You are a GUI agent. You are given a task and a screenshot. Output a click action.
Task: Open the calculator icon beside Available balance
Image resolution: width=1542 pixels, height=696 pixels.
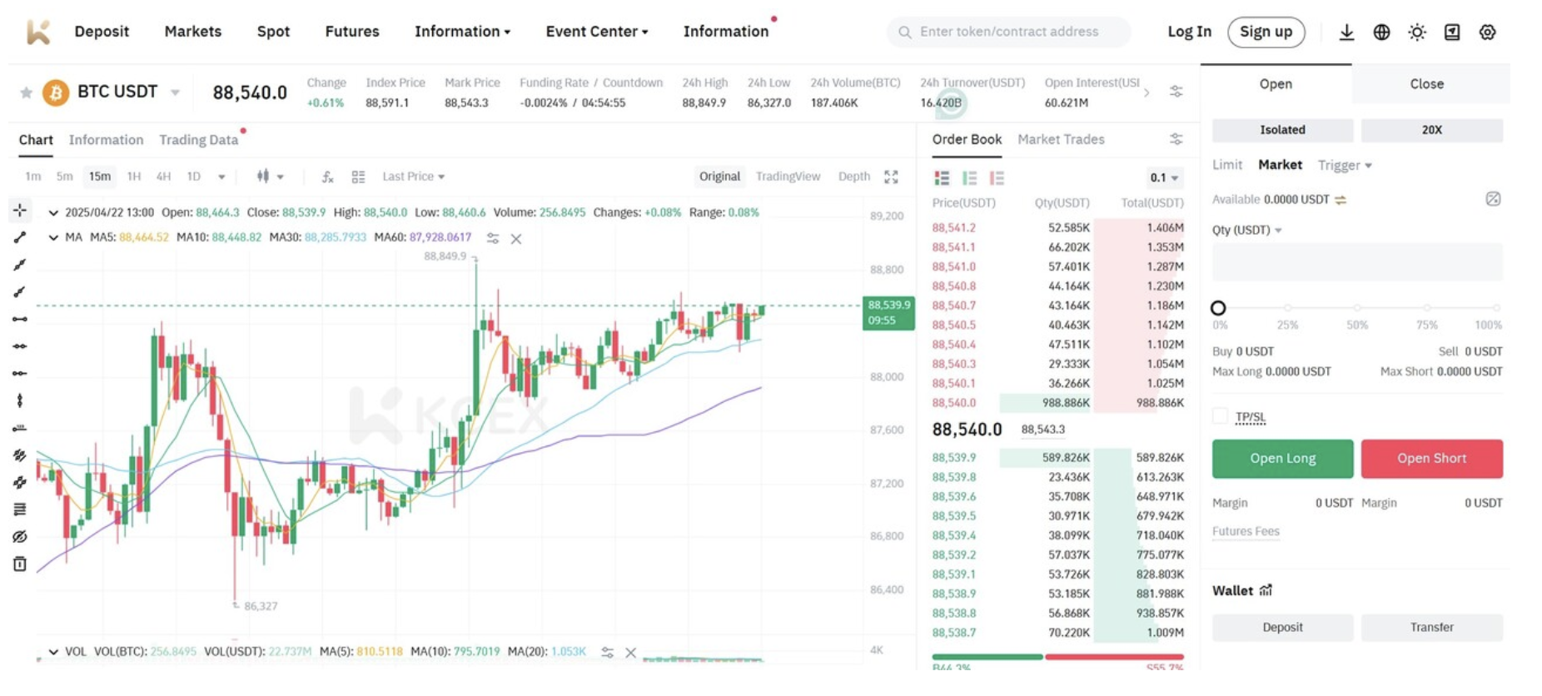coord(1493,199)
